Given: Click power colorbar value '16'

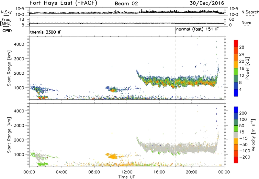Looking at the screenshot, I should (242, 68).
